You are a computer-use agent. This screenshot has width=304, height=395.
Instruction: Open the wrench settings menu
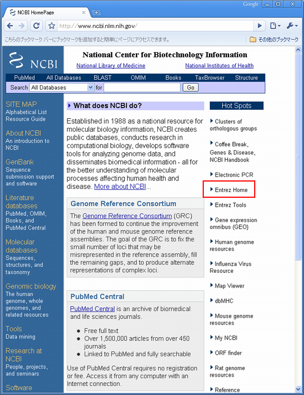(x=292, y=26)
